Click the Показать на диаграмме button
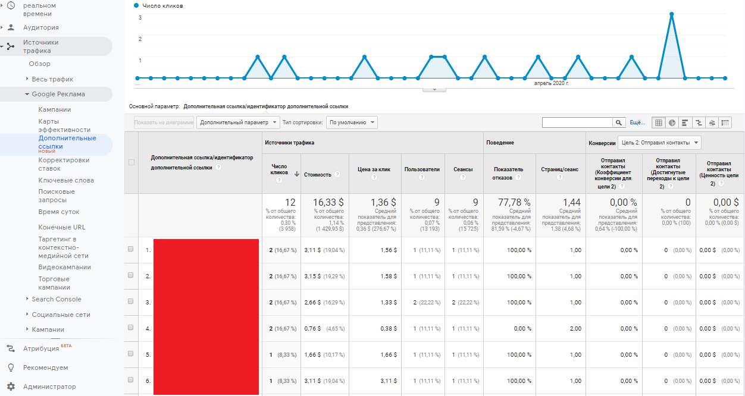The width and height of the screenshot is (745, 396). [x=164, y=122]
